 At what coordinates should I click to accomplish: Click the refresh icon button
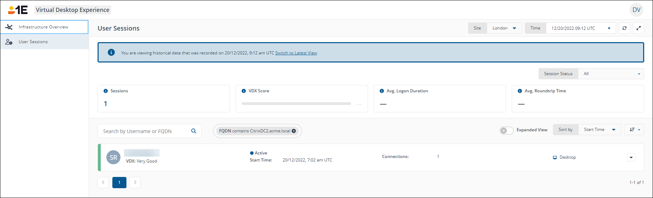624,28
